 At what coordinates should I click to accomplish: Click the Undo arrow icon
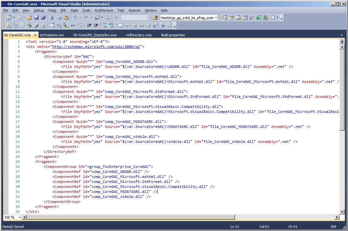click(75, 18)
